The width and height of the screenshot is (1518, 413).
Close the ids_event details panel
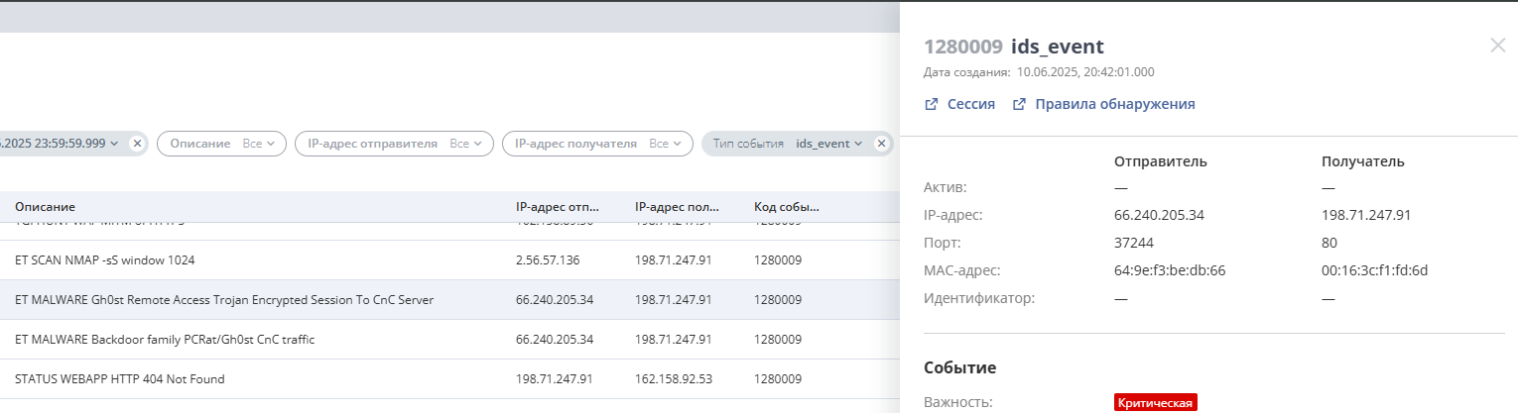pos(1497,46)
